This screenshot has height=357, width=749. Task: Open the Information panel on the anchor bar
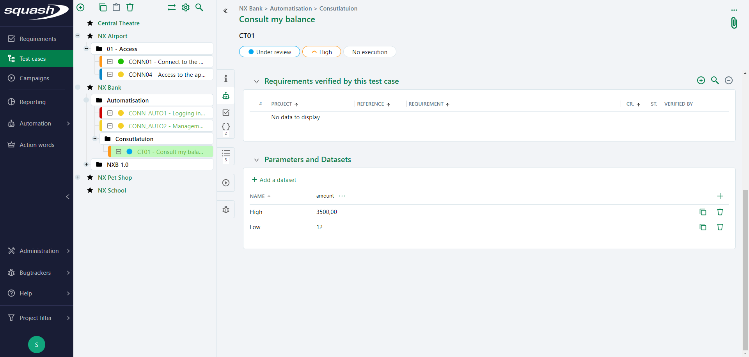226,78
